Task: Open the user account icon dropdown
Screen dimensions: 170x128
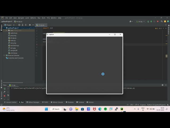Action: click(x=131, y=21)
